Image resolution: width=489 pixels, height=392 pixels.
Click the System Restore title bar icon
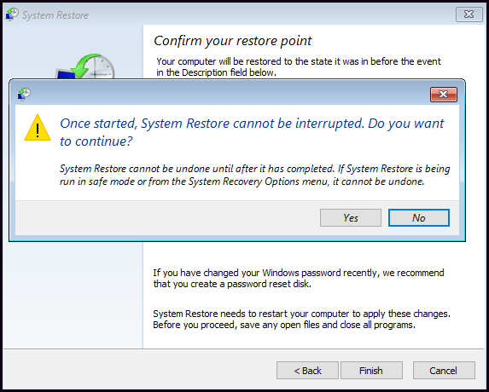click(12, 15)
